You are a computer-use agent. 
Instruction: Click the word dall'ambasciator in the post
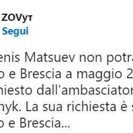pyautogui.click(x=85, y=90)
